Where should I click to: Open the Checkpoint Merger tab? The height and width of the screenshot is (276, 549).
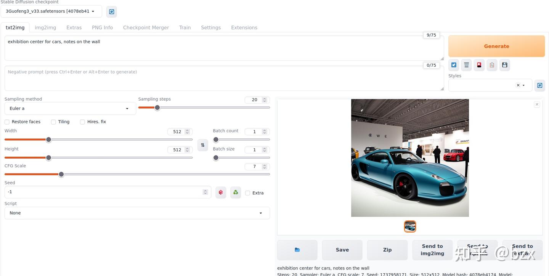146,27
